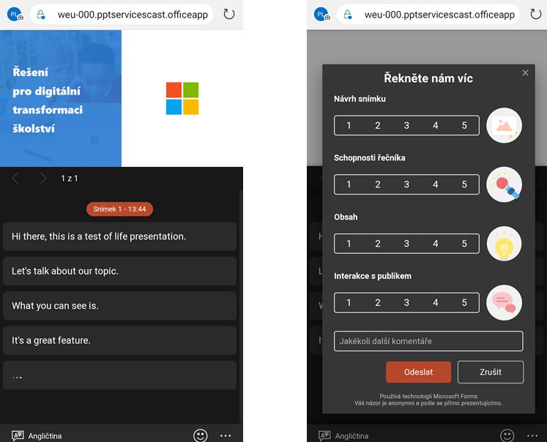Open the emoji reactions in the left screen
The image size is (547, 442).
tap(200, 435)
